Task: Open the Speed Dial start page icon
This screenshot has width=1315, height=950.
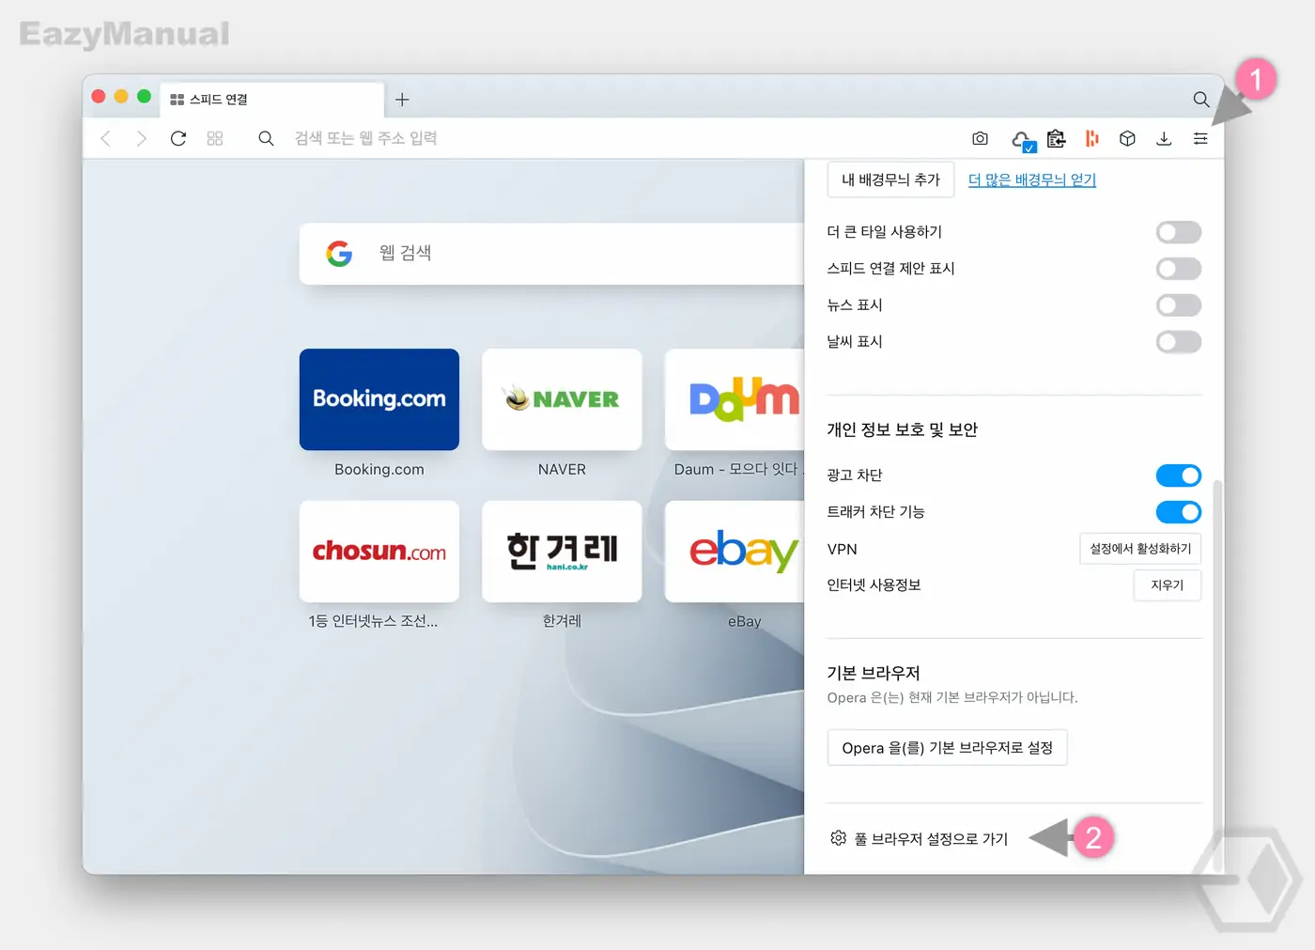Action: [215, 138]
